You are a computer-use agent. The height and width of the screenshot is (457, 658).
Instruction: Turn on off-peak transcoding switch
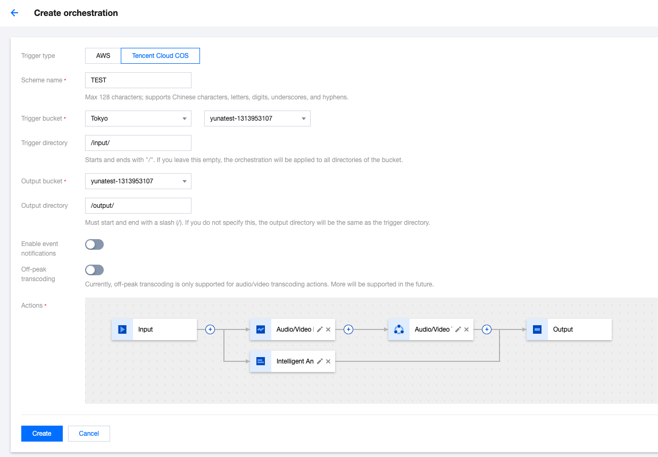[95, 270]
